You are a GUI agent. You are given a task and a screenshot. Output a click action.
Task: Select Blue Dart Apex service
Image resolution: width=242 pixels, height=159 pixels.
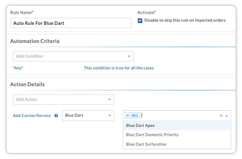coord(177,126)
